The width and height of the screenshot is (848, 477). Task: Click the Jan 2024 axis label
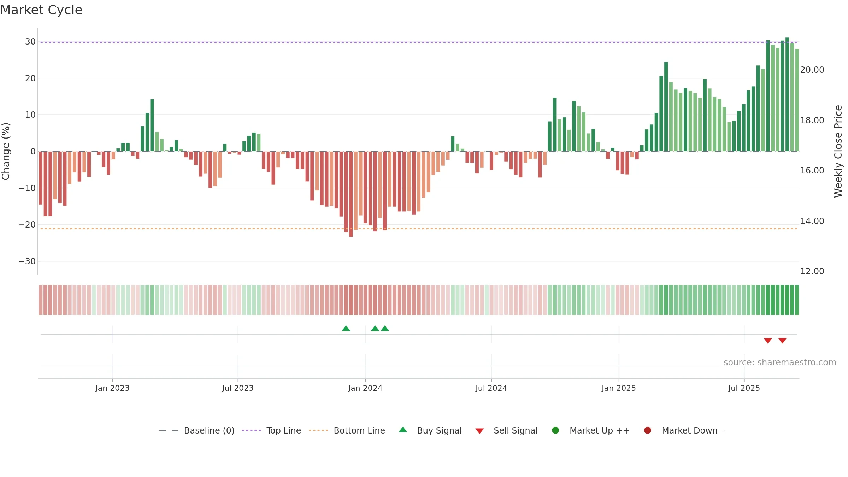[x=365, y=388]
